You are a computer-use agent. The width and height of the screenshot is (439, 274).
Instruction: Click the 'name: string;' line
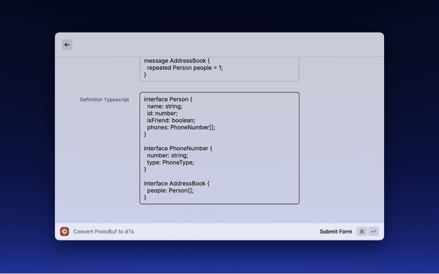[x=165, y=106]
